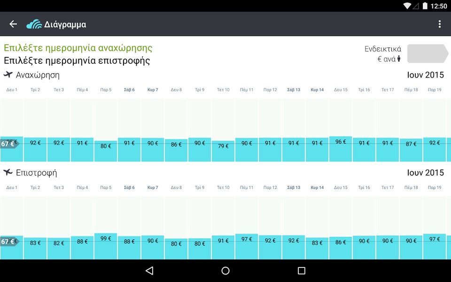This screenshot has height=282, width=451.
Task: Pick the 97 € return bar for Πέμ 11
Action: [x=247, y=247]
